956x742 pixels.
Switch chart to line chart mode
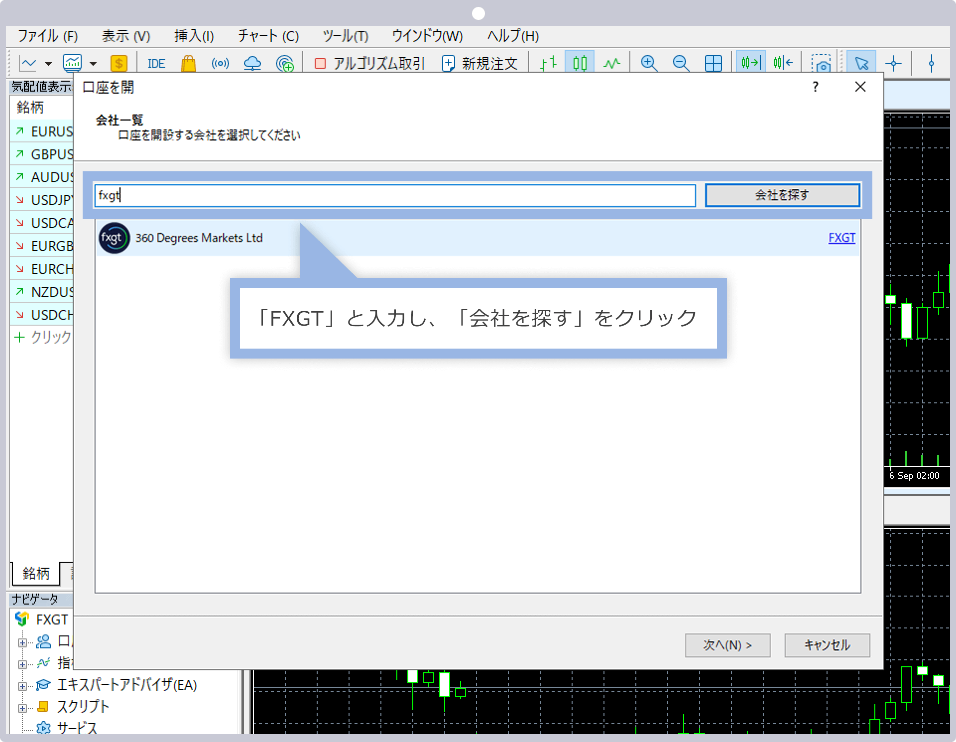tap(612, 63)
